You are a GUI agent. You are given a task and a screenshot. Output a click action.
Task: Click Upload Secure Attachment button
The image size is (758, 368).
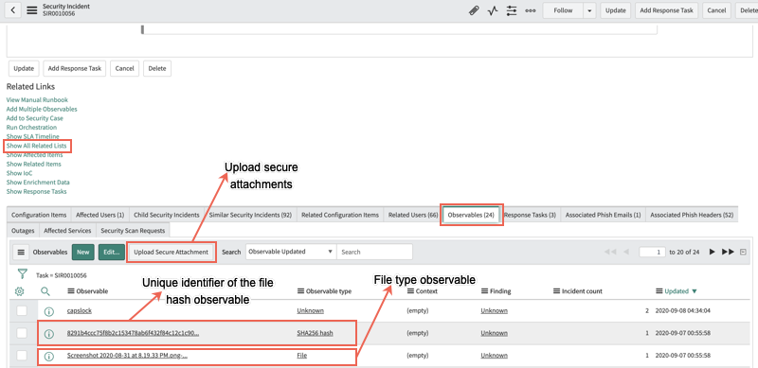171,252
